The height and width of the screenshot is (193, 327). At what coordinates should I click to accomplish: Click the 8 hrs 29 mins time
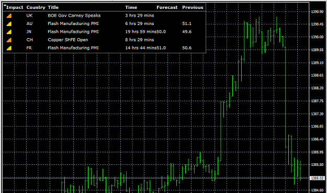(x=140, y=40)
